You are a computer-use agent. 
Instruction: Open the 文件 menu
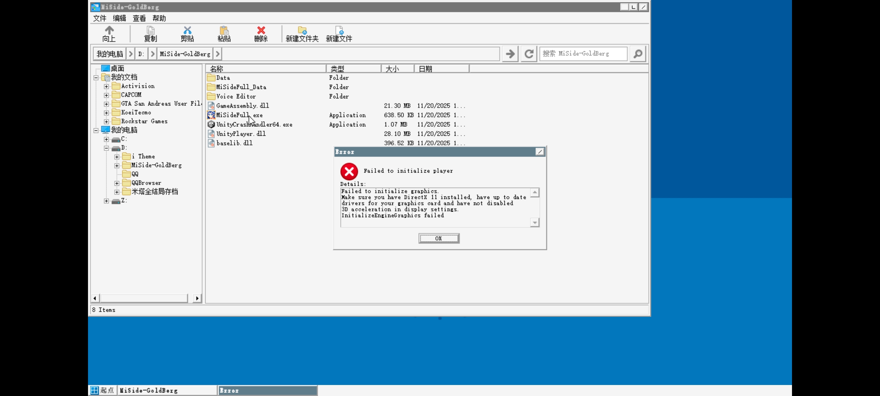100,18
